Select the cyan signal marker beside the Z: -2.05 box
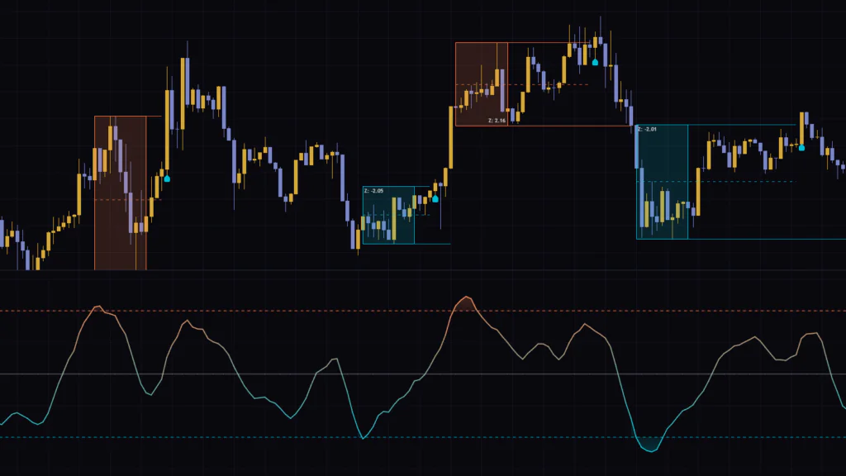 click(435, 199)
